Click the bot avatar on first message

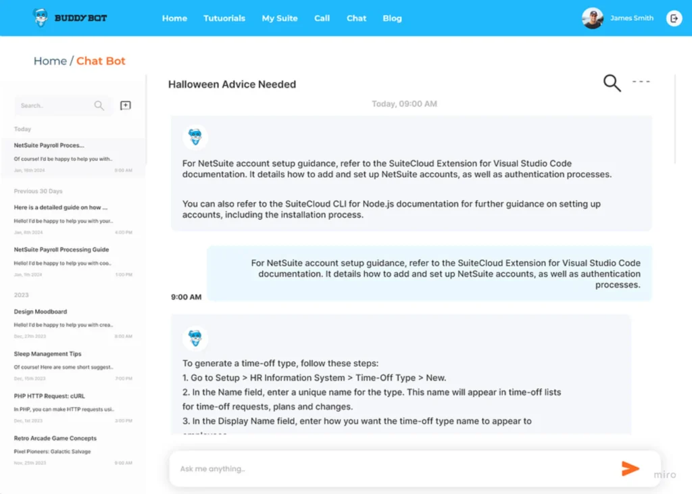[195, 137]
